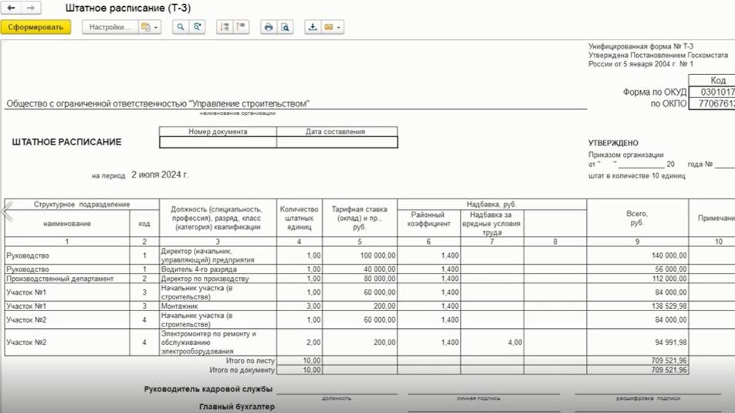Image resolution: width=735 pixels, height=413 pixels.
Task: Click the 3,00 staff units cell
Action: point(299,306)
